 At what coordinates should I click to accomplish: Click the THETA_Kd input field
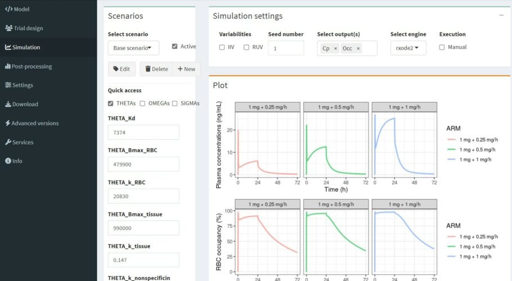143,132
